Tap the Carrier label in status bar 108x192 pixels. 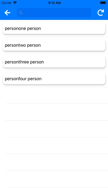(7, 3)
